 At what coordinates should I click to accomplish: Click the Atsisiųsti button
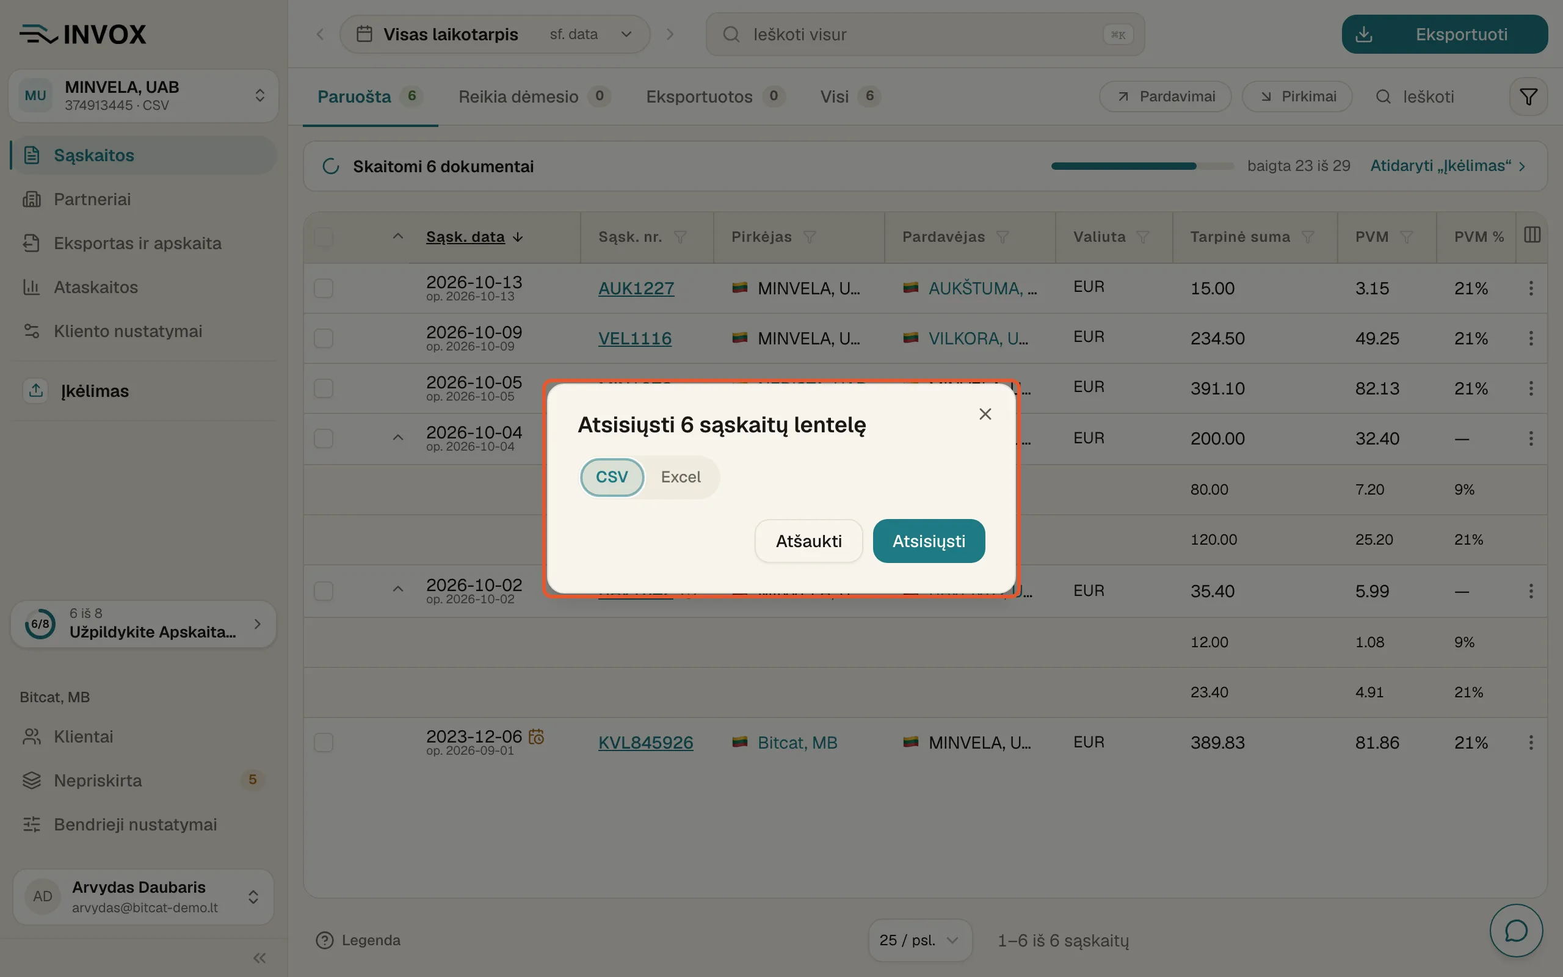(x=929, y=541)
